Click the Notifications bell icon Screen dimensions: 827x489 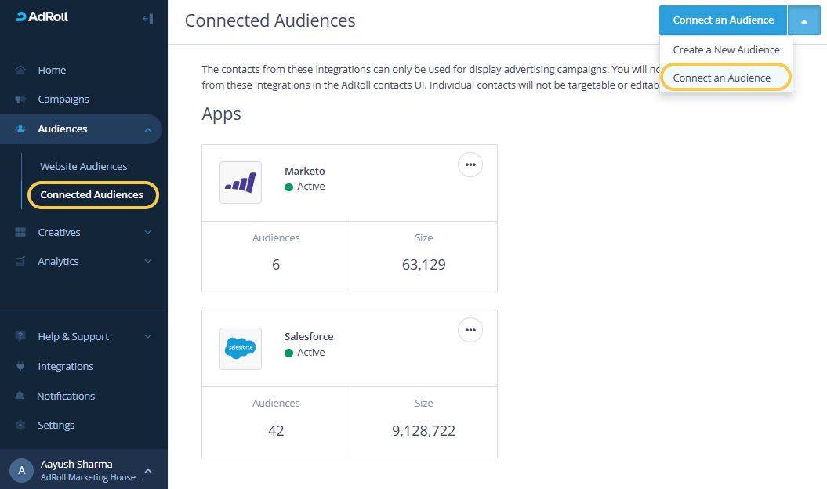pyautogui.click(x=20, y=397)
